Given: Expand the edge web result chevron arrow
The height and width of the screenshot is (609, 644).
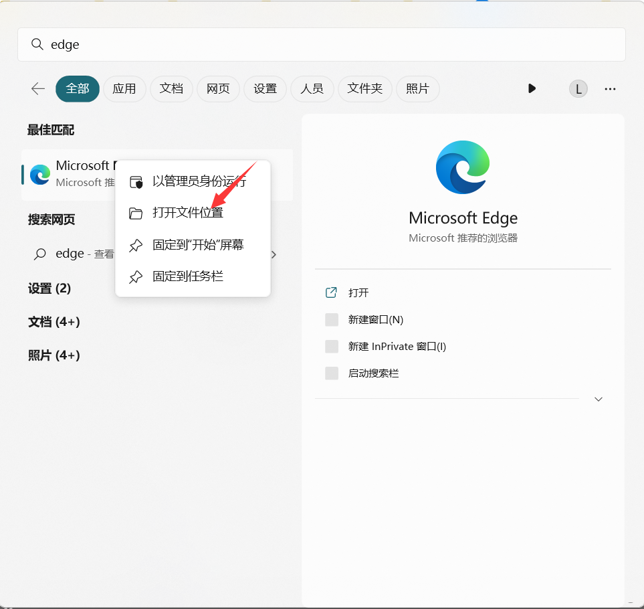Looking at the screenshot, I should click(274, 255).
